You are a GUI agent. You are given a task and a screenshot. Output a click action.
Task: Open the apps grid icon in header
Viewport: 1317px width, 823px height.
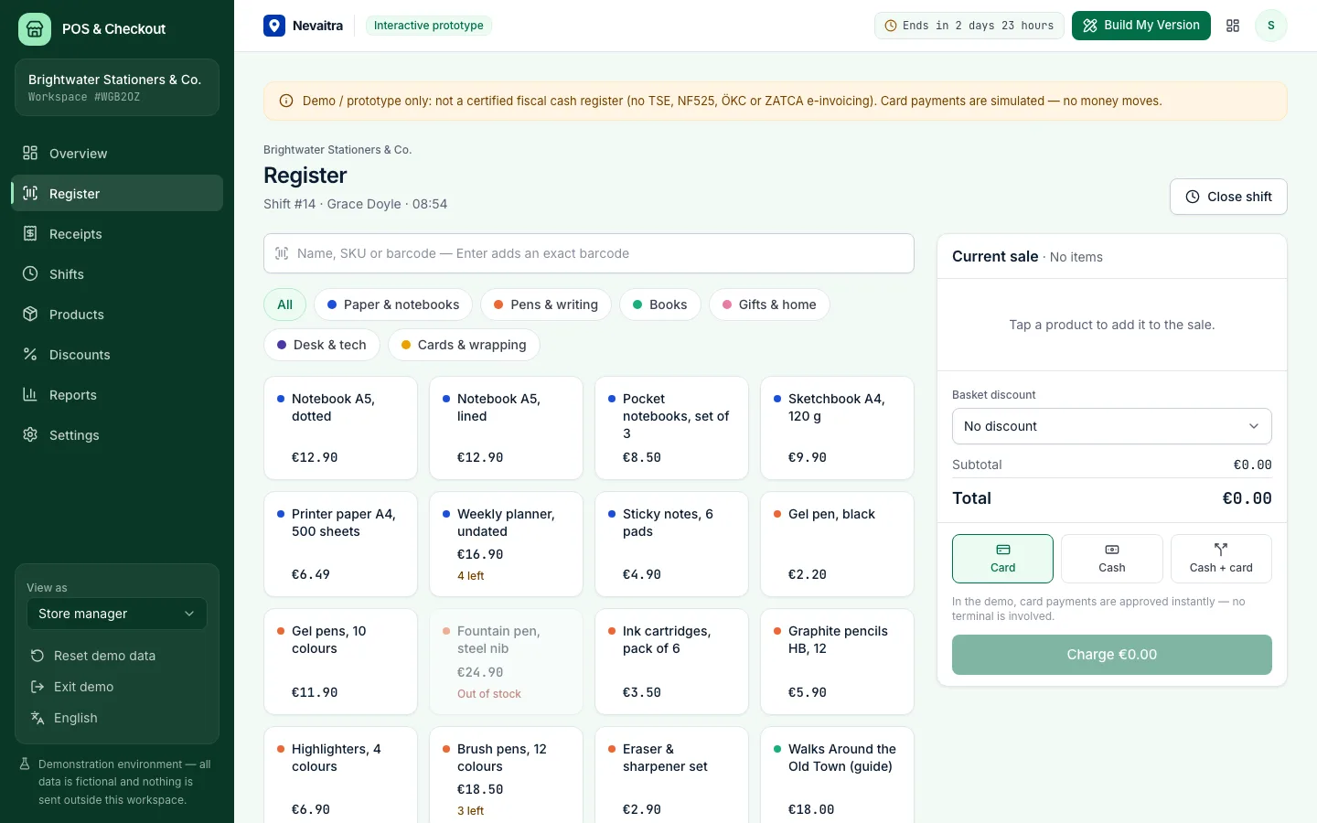click(x=1233, y=26)
